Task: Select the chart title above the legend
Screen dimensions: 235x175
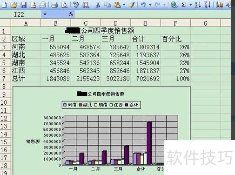Action: (101, 94)
